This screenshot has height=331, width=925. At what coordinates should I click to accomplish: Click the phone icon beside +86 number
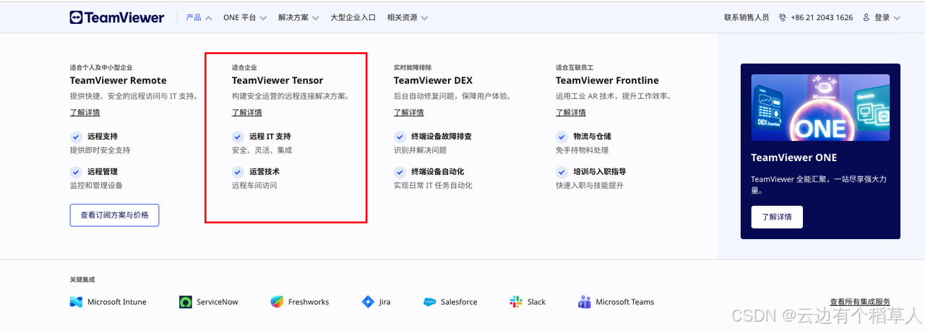click(x=783, y=17)
